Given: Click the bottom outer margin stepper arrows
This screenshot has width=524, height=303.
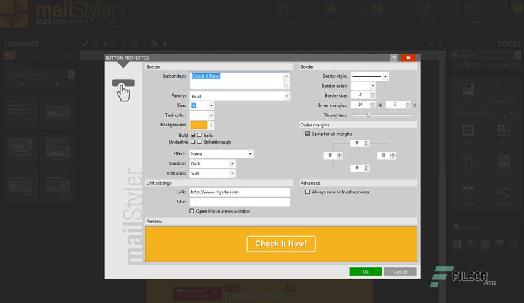Looking at the screenshot, I should pyautogui.click(x=366, y=168).
